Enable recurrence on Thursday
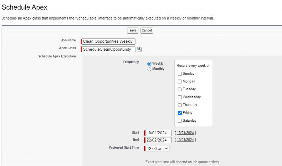282x166 pixels. click(x=180, y=105)
